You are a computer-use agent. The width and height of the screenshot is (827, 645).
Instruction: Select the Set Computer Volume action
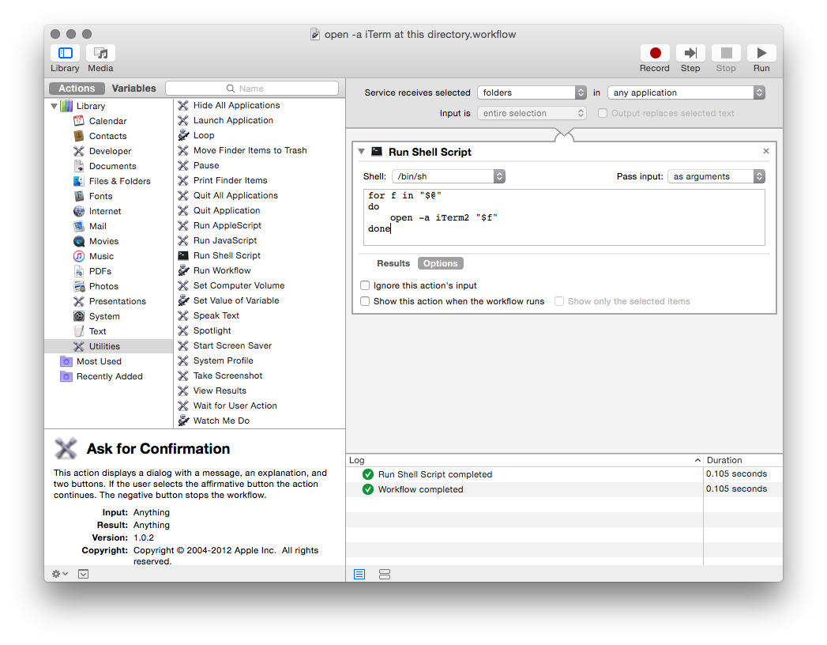[239, 285]
